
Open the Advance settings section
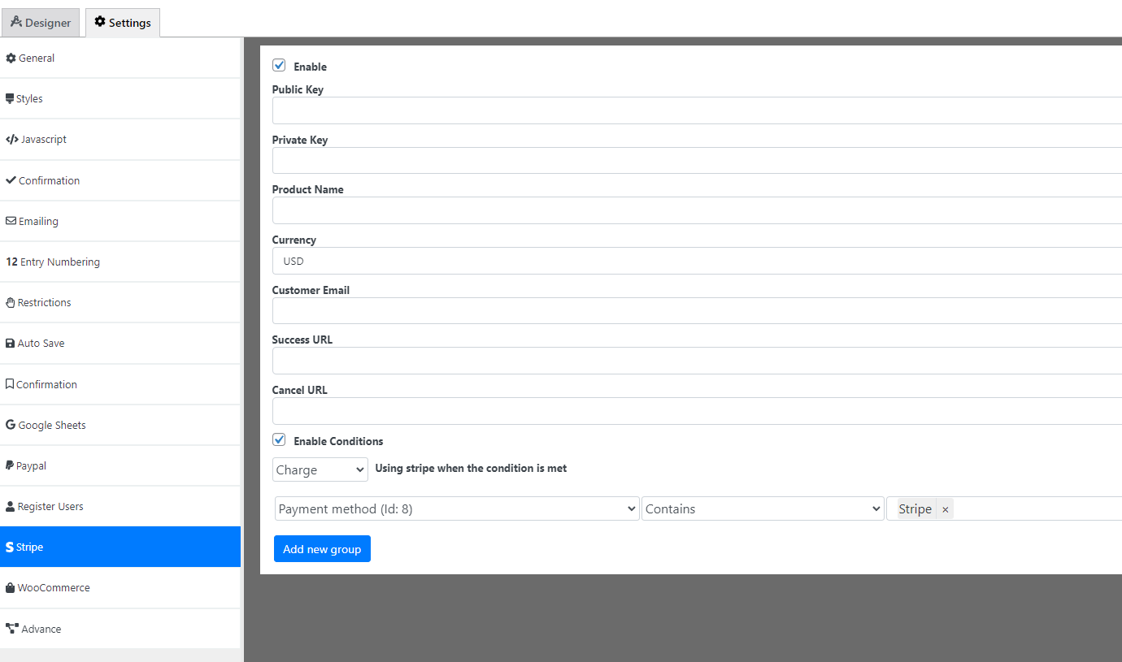pos(41,629)
